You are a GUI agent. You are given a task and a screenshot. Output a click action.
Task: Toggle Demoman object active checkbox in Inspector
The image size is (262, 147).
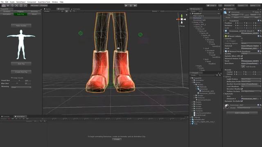coord(229,12)
